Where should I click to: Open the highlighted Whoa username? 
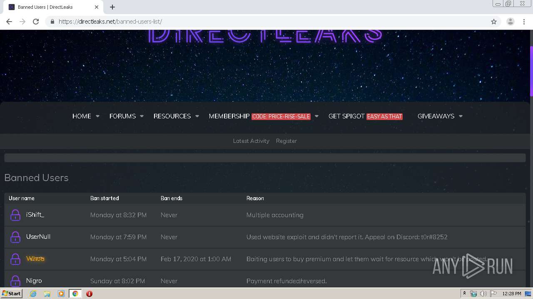[x=35, y=259]
